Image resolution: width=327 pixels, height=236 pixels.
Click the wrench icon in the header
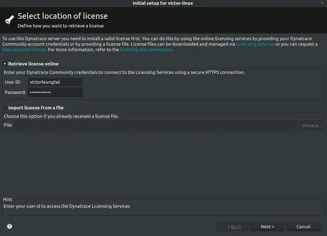click(9, 20)
